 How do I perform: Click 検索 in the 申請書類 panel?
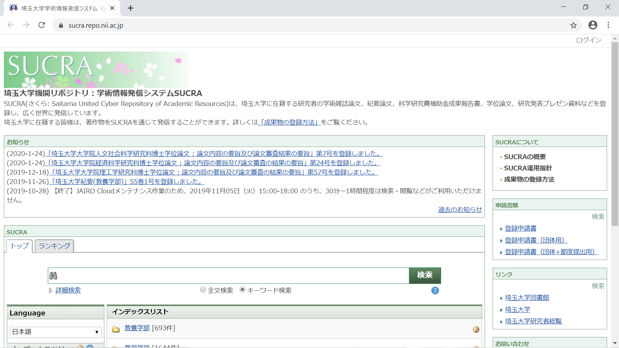pos(598,217)
